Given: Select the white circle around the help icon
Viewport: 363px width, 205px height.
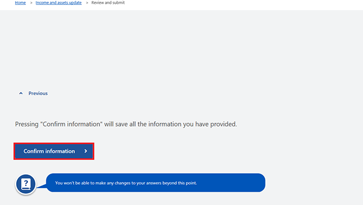Looking at the screenshot, I should click(26, 184).
